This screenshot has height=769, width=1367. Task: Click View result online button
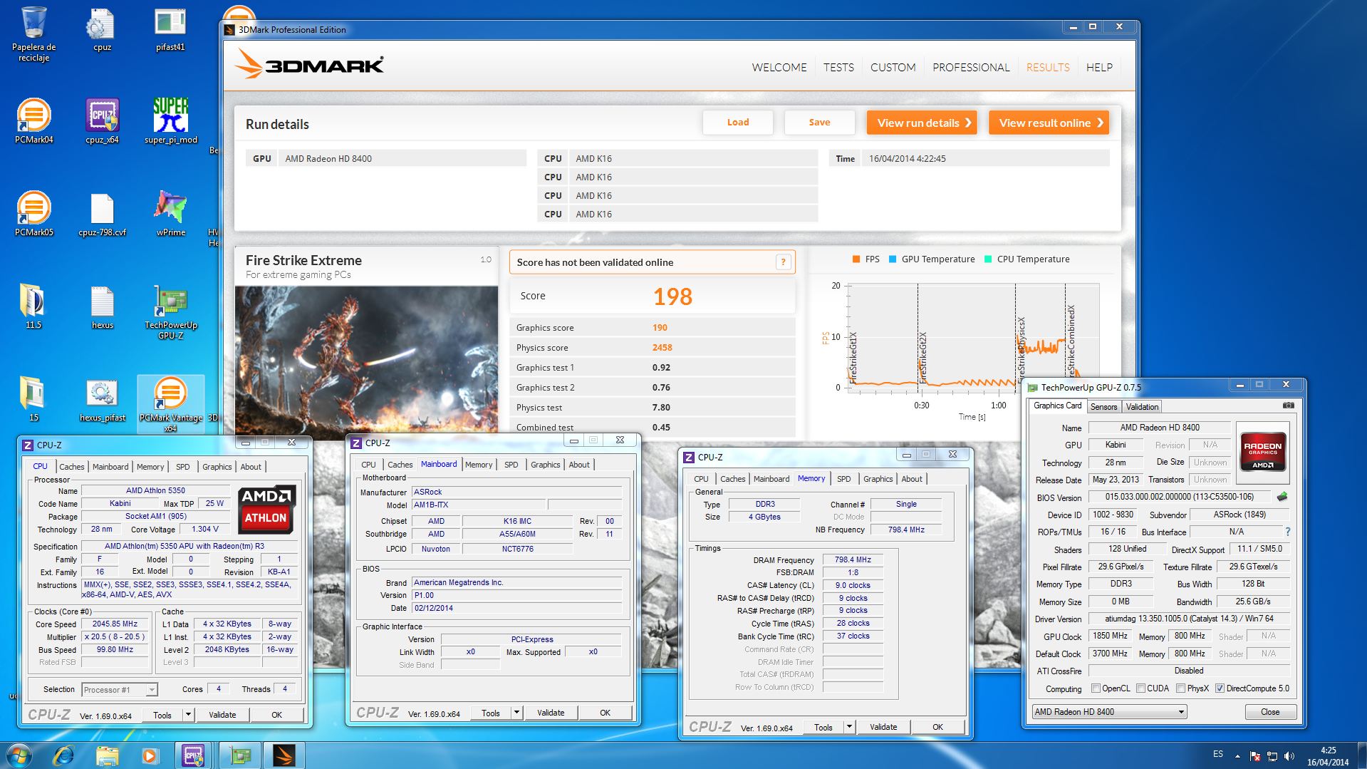1049,123
